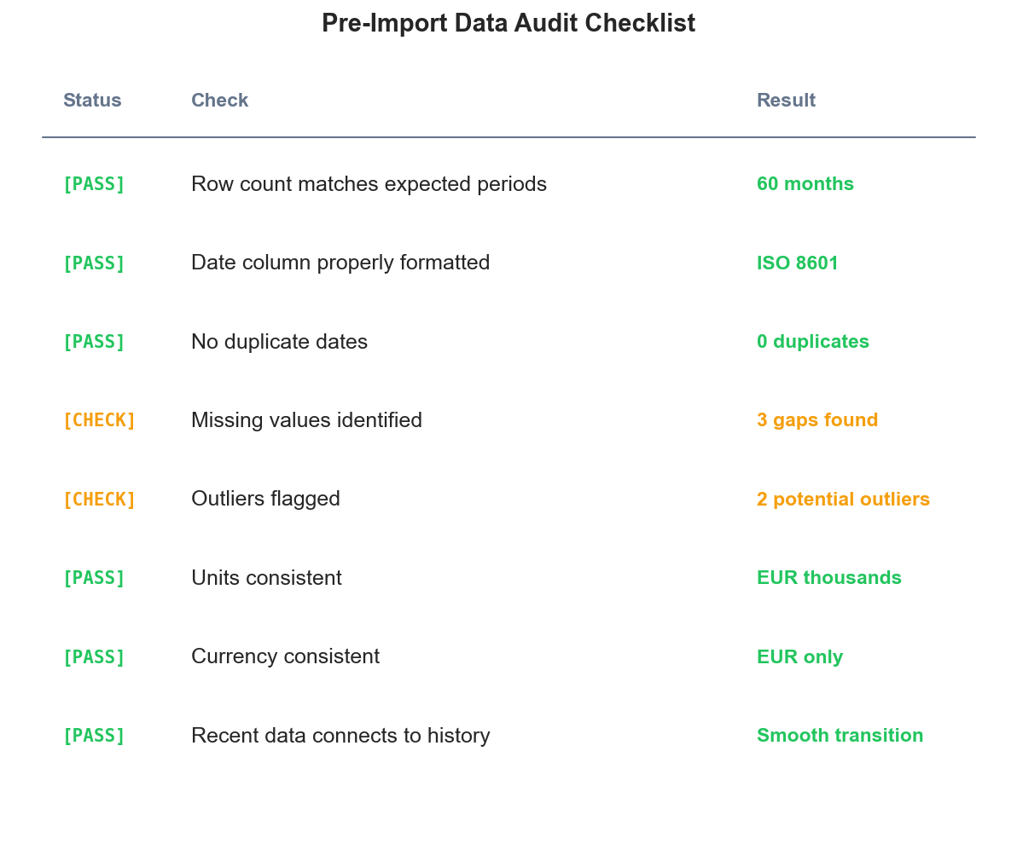Select the PASS badge for date column format
1017x867 pixels.
[x=94, y=263]
